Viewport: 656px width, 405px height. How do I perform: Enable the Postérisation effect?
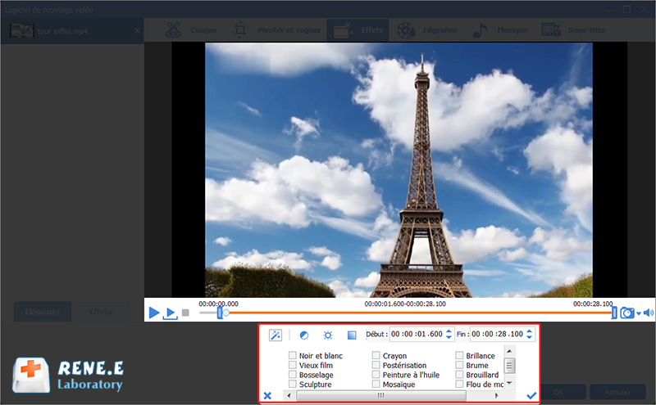click(x=376, y=365)
